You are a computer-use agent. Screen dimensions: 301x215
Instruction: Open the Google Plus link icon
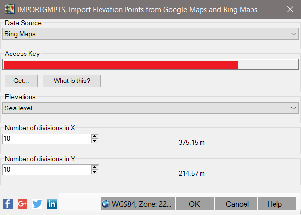(23, 204)
